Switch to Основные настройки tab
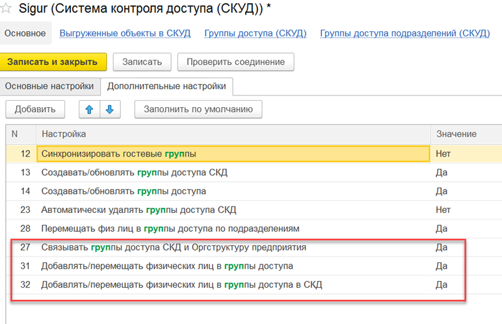 (x=49, y=86)
